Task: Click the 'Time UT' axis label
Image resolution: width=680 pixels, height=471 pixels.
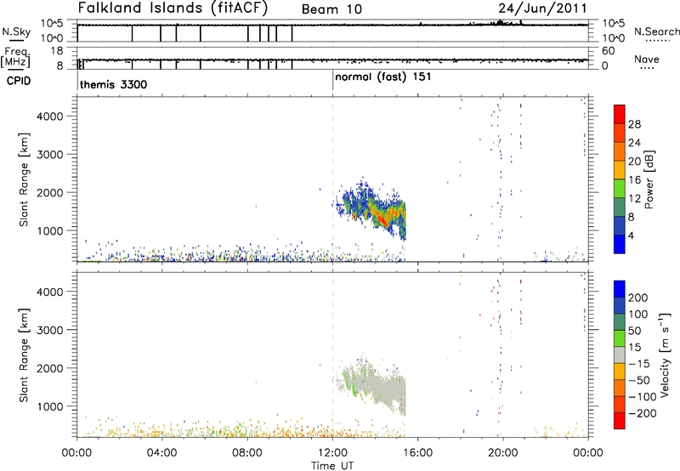Action: (x=332, y=466)
